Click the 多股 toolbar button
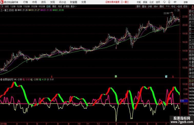Screen dimensions: 194x125 [150, 6]
